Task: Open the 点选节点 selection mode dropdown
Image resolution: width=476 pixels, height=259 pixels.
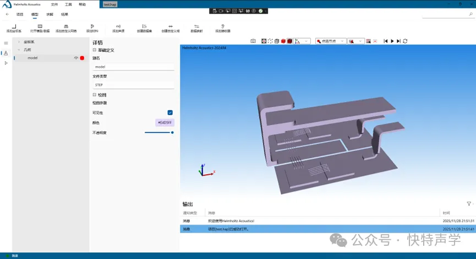Action: (x=330, y=41)
